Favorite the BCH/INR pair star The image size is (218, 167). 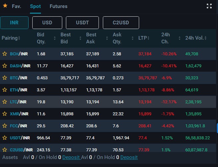(x=5, y=54)
